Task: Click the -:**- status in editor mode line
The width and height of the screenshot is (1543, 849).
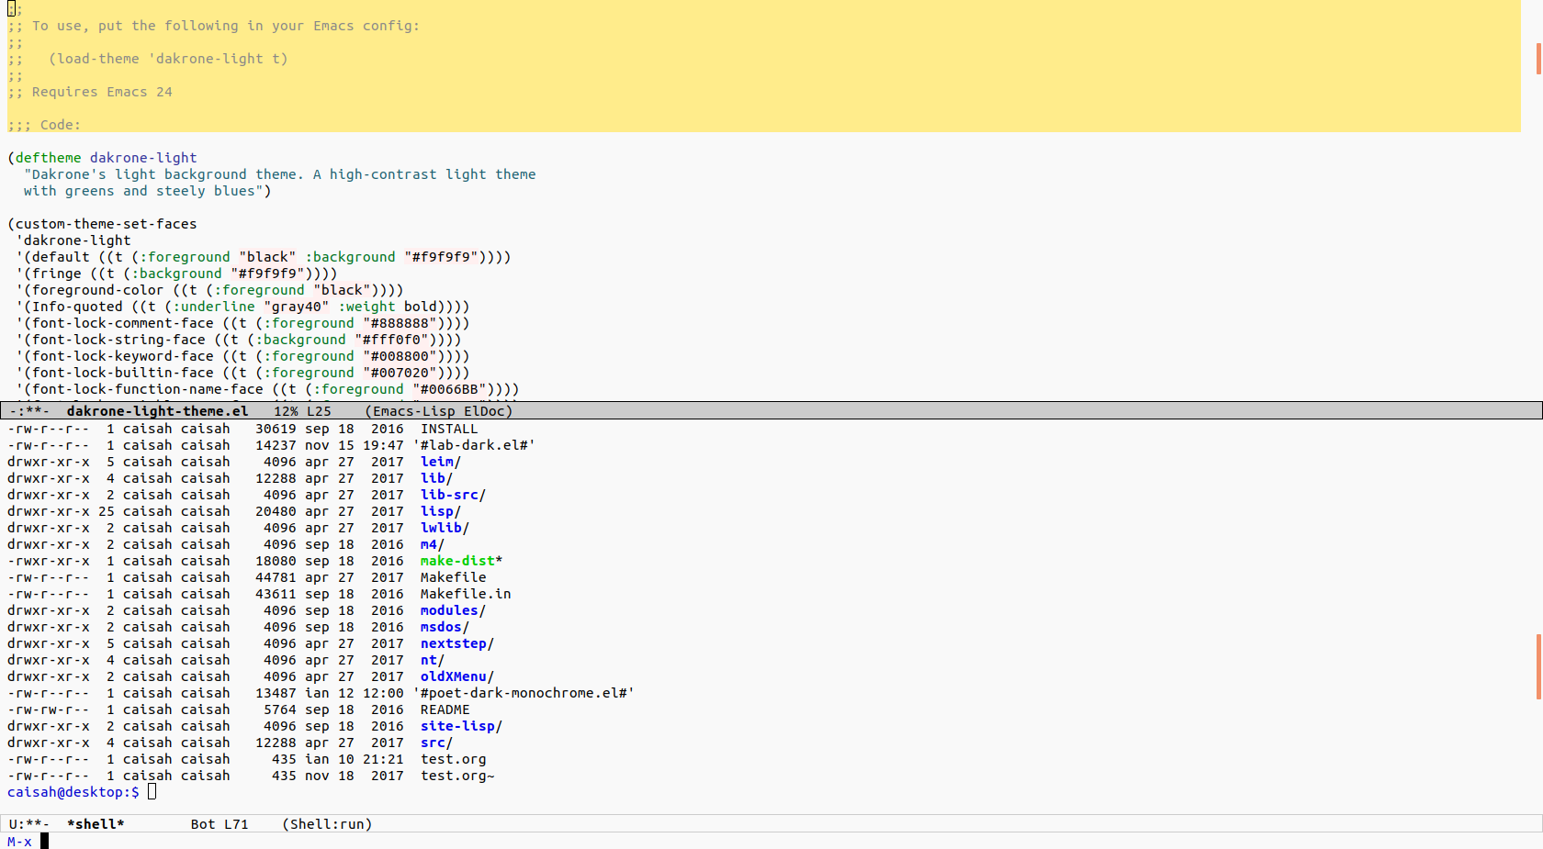Action: coord(28,411)
